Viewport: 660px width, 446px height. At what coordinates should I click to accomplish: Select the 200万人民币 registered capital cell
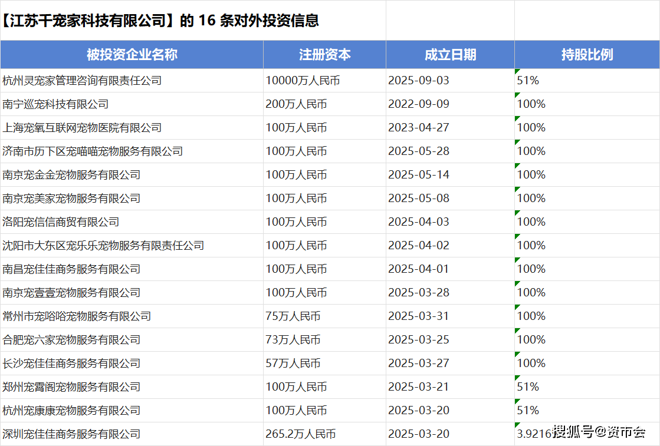(296, 104)
